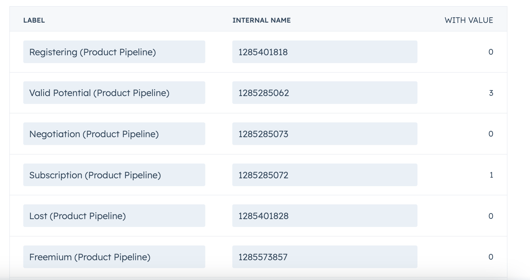The width and height of the screenshot is (530, 280).
Task: Click the value count 0 for Registering
Action: (x=491, y=52)
